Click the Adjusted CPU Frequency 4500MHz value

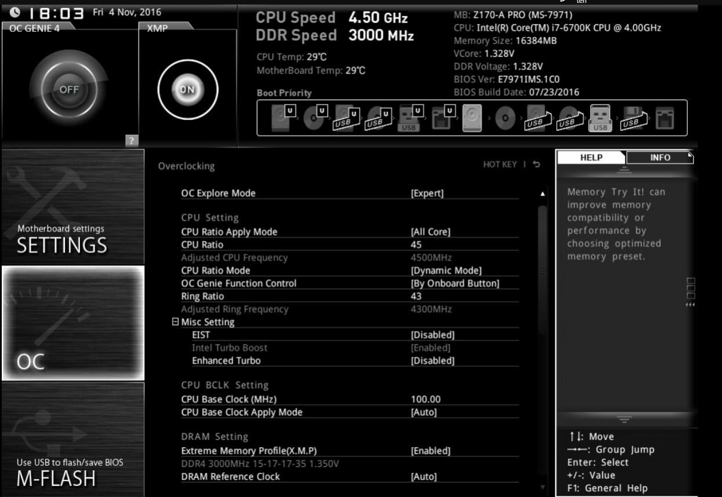(431, 257)
